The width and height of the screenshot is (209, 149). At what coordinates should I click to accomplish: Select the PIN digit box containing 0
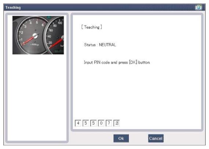[101, 123]
